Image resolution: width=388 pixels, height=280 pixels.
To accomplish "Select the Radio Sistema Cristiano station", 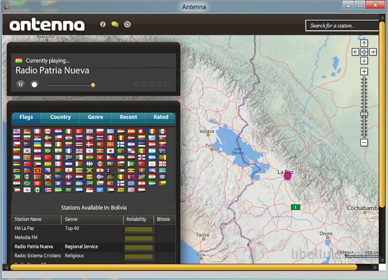I will tap(93, 256).
